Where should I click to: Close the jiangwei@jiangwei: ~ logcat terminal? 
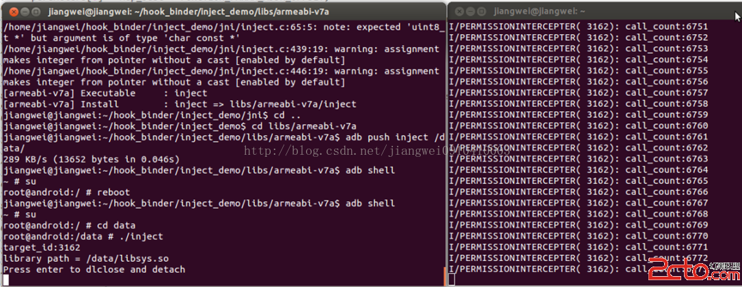point(460,12)
